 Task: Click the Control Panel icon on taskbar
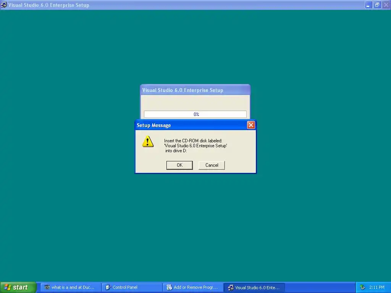click(x=108, y=288)
